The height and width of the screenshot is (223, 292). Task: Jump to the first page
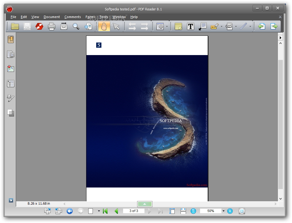[x=105, y=211]
